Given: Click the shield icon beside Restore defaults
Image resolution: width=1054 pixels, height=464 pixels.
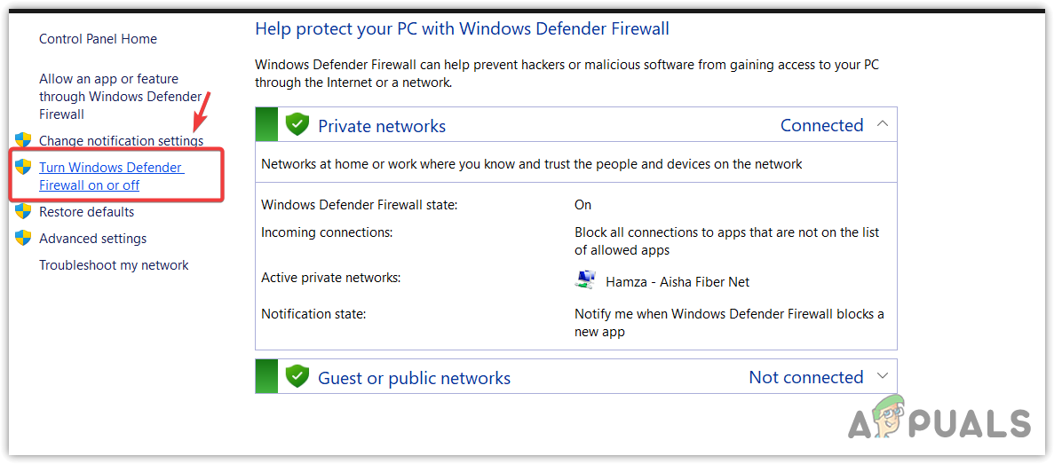Looking at the screenshot, I should [23, 211].
